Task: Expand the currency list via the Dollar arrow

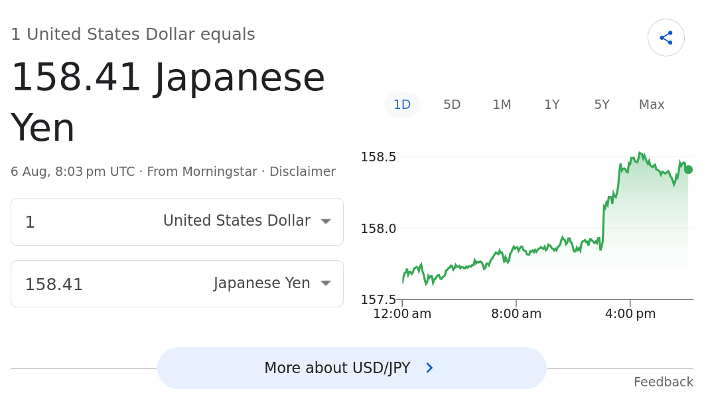Action: (x=326, y=222)
